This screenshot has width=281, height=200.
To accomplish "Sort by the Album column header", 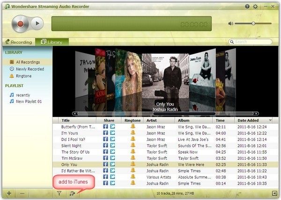I will (194, 120).
